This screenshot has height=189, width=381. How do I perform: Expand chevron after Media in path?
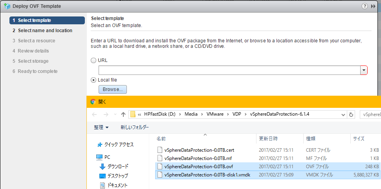(202, 114)
